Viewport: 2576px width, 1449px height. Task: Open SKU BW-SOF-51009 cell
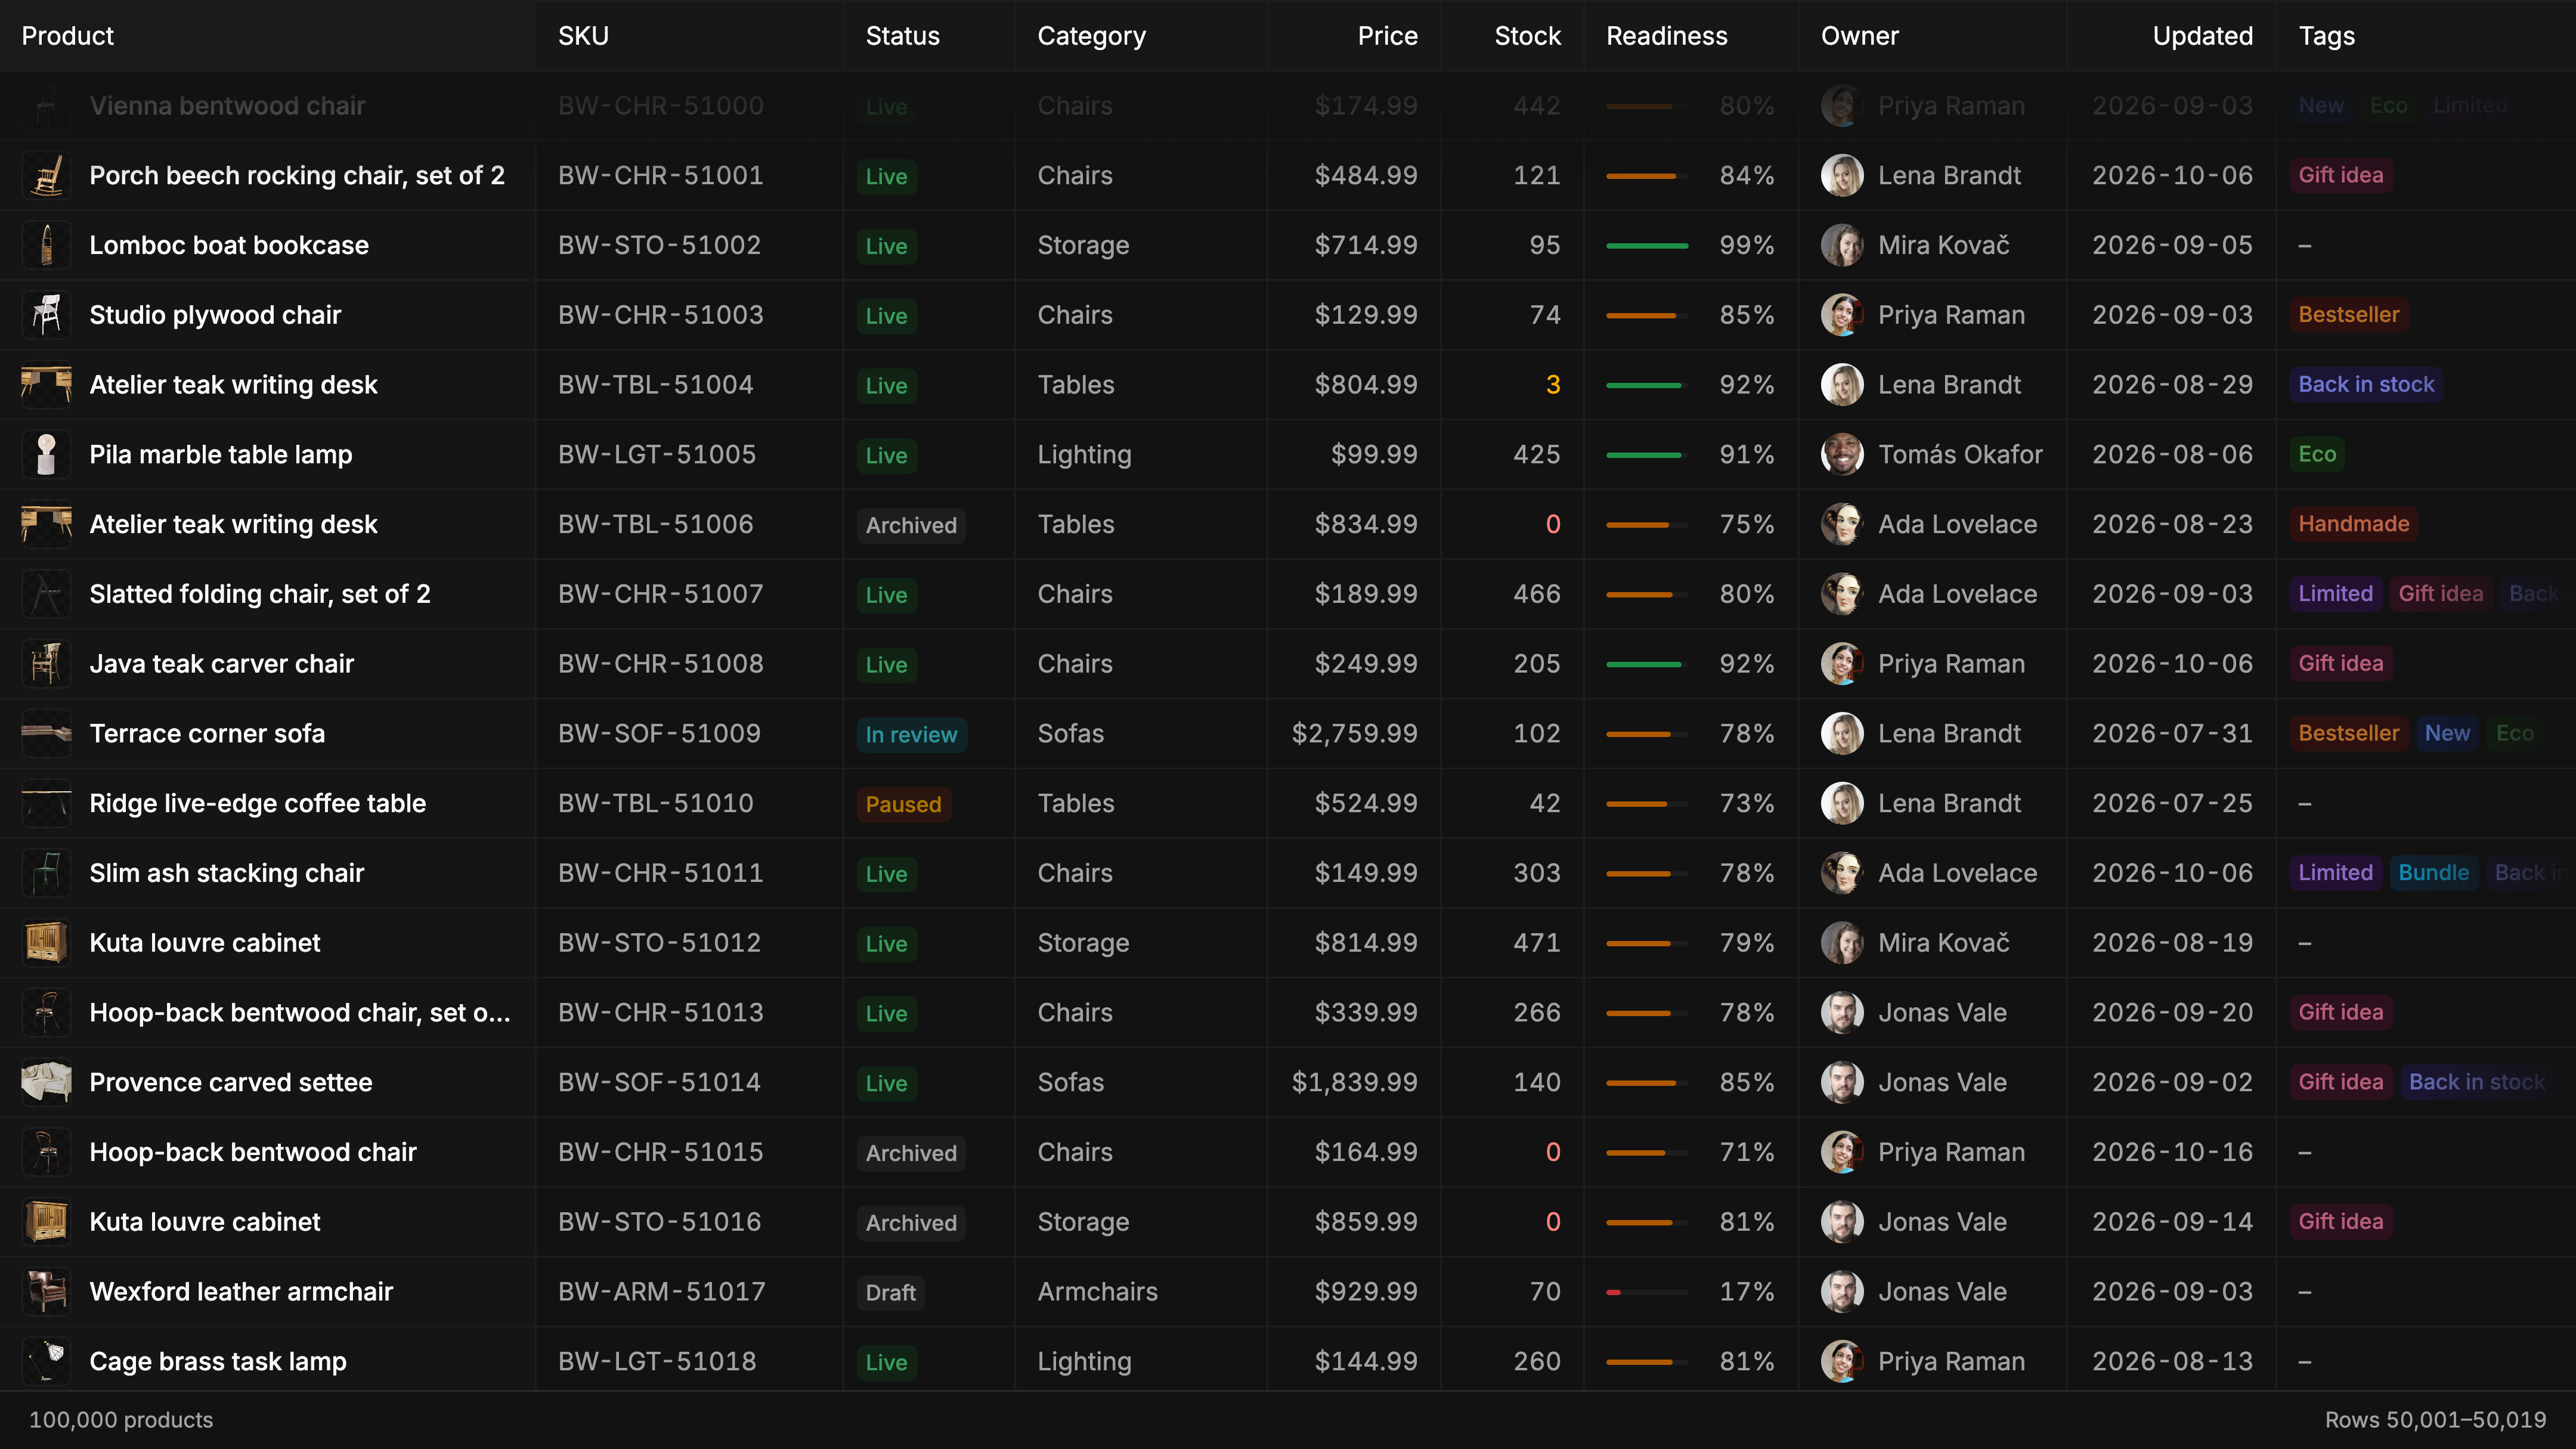point(659,733)
